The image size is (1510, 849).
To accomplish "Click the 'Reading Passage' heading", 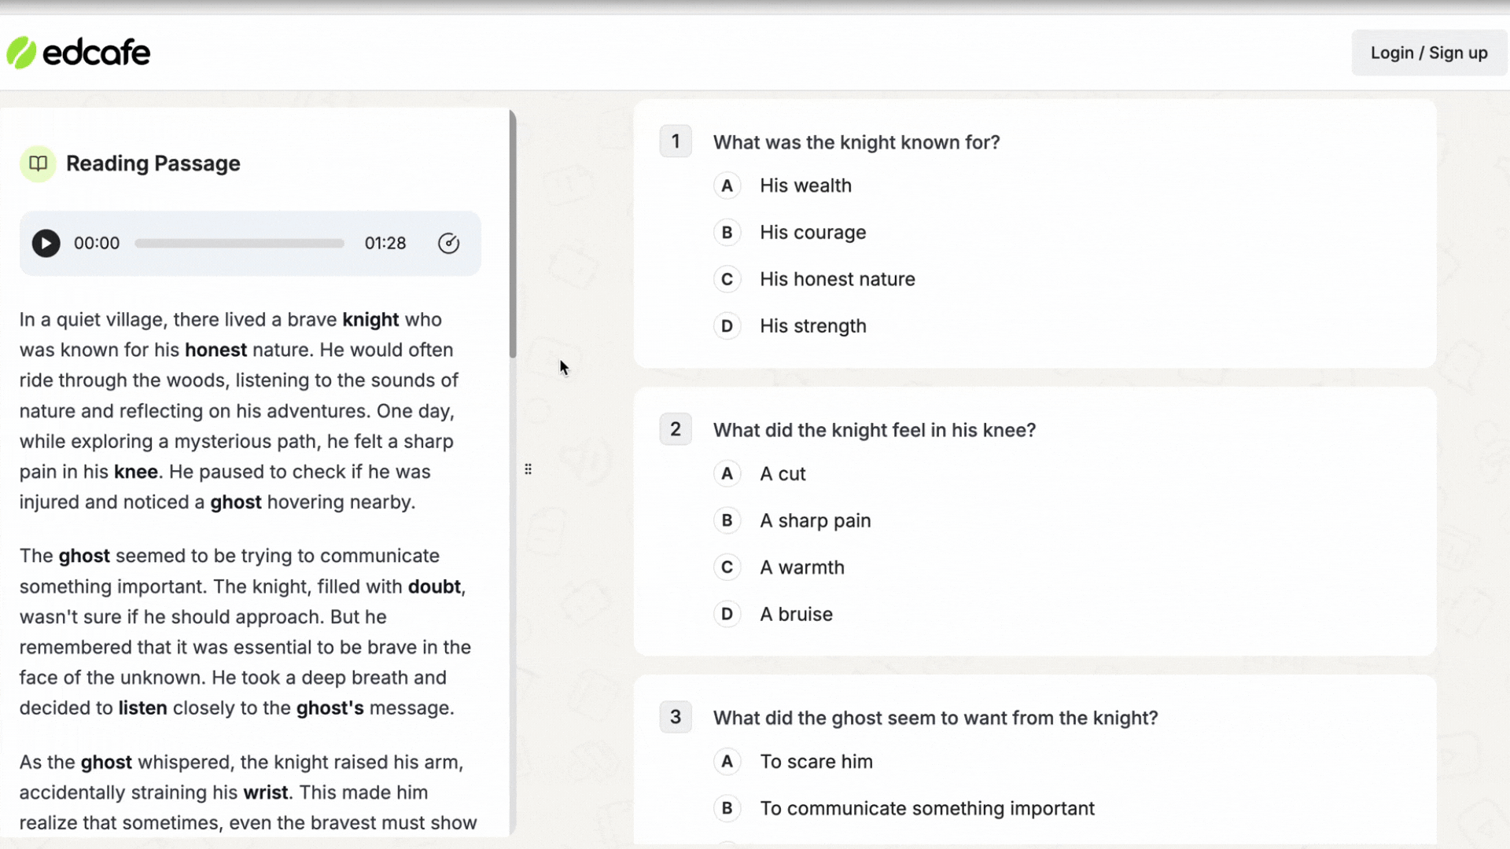I will 153,164.
